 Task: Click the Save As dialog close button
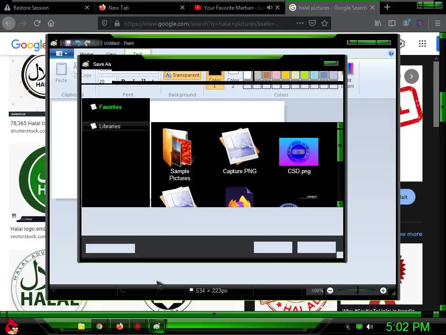point(331,63)
